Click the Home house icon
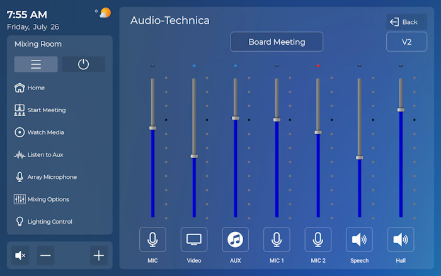Screen dimensions: 441x276 [20, 88]
